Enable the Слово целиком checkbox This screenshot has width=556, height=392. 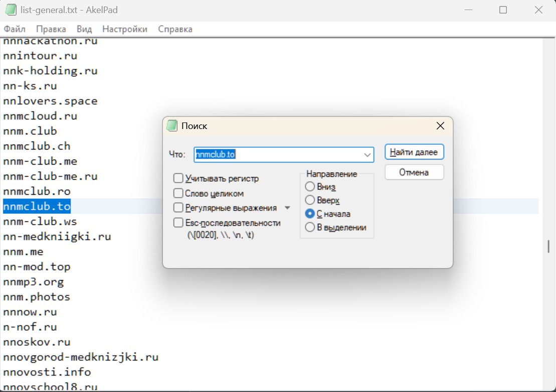coord(178,193)
